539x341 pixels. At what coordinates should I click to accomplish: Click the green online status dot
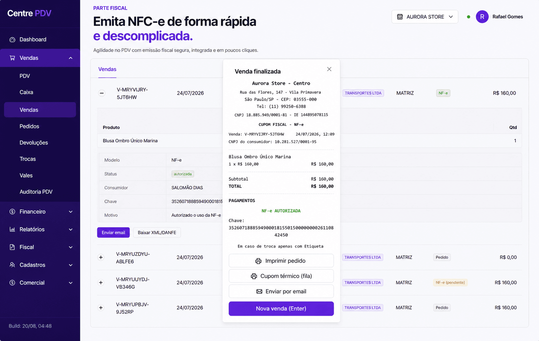pyautogui.click(x=469, y=17)
